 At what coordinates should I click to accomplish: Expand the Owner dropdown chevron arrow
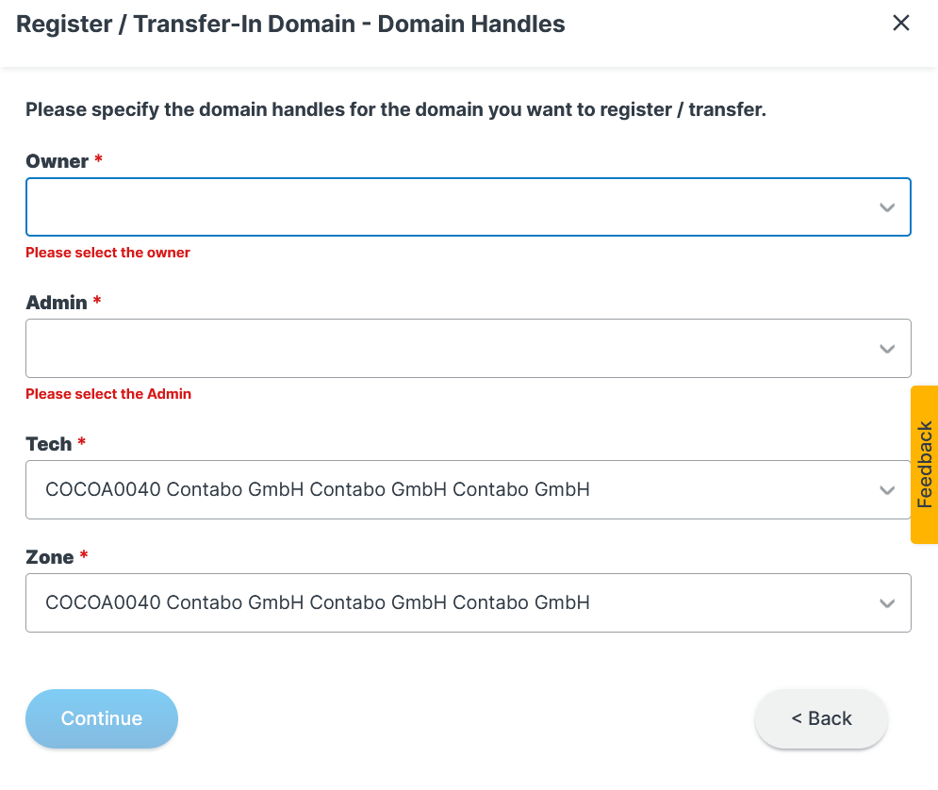coord(886,207)
